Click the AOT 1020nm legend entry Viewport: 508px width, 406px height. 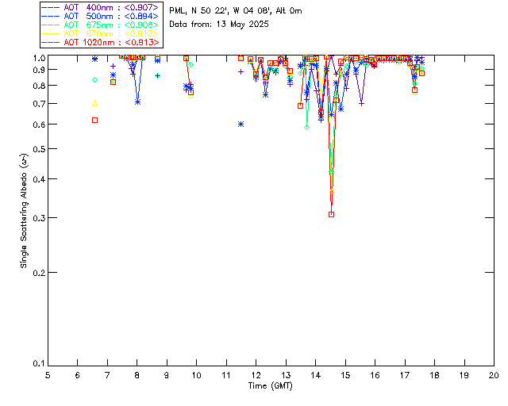click(101, 42)
